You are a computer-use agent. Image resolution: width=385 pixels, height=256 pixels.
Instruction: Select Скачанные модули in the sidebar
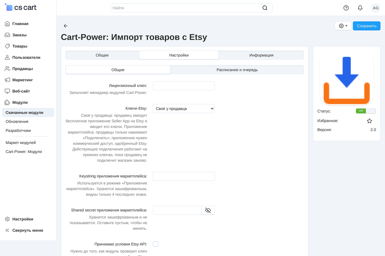(28, 113)
